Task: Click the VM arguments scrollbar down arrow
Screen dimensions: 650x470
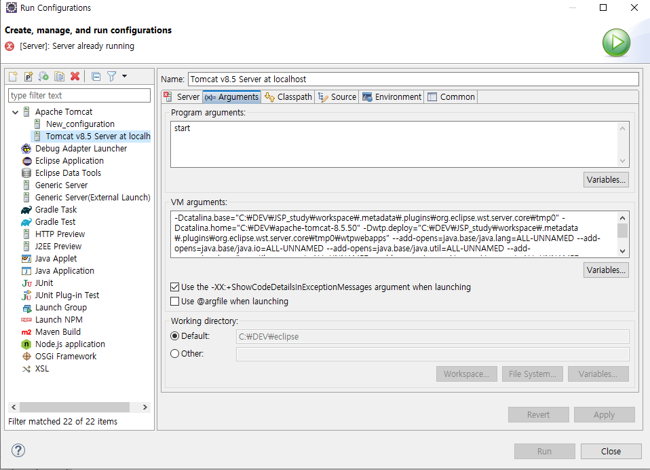Action: pyautogui.click(x=622, y=251)
